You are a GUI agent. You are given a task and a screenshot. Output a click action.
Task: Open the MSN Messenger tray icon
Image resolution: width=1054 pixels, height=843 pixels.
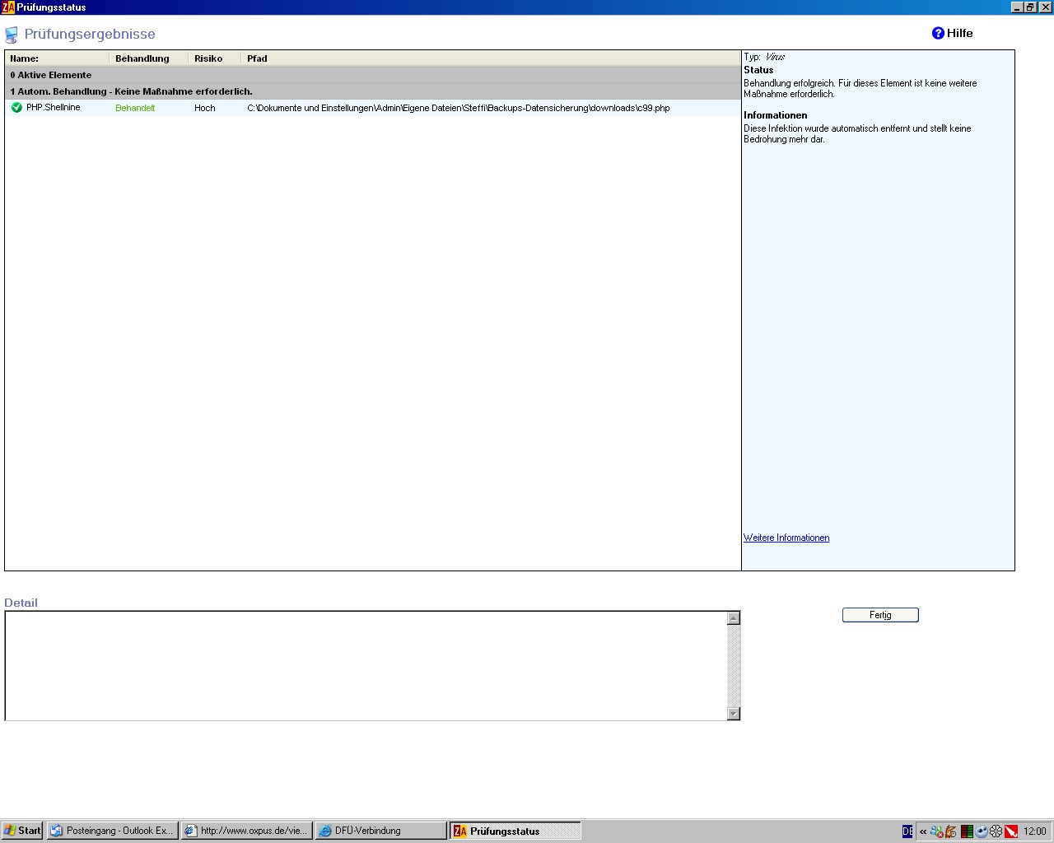click(x=936, y=831)
